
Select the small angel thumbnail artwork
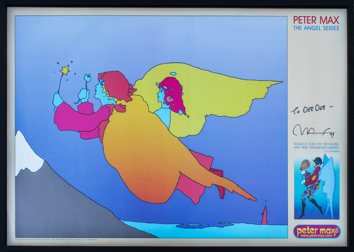316,186
